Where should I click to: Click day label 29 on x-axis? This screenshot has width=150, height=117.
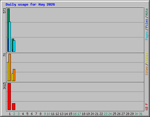[x=132, y=114]
